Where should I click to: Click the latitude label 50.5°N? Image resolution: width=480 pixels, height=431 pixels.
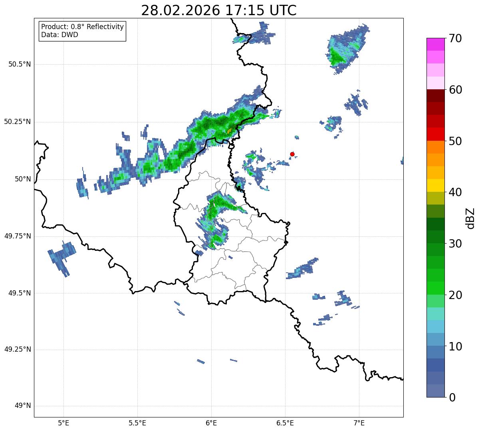tap(20, 65)
